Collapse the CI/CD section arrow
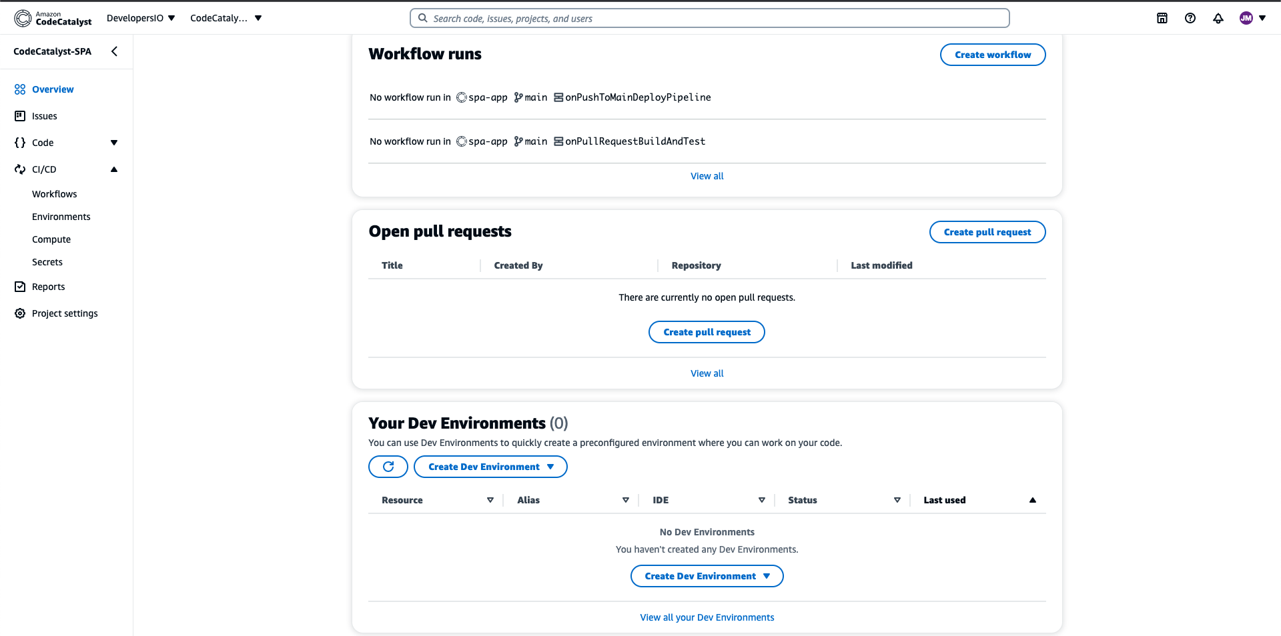This screenshot has height=636, width=1281. pos(114,169)
